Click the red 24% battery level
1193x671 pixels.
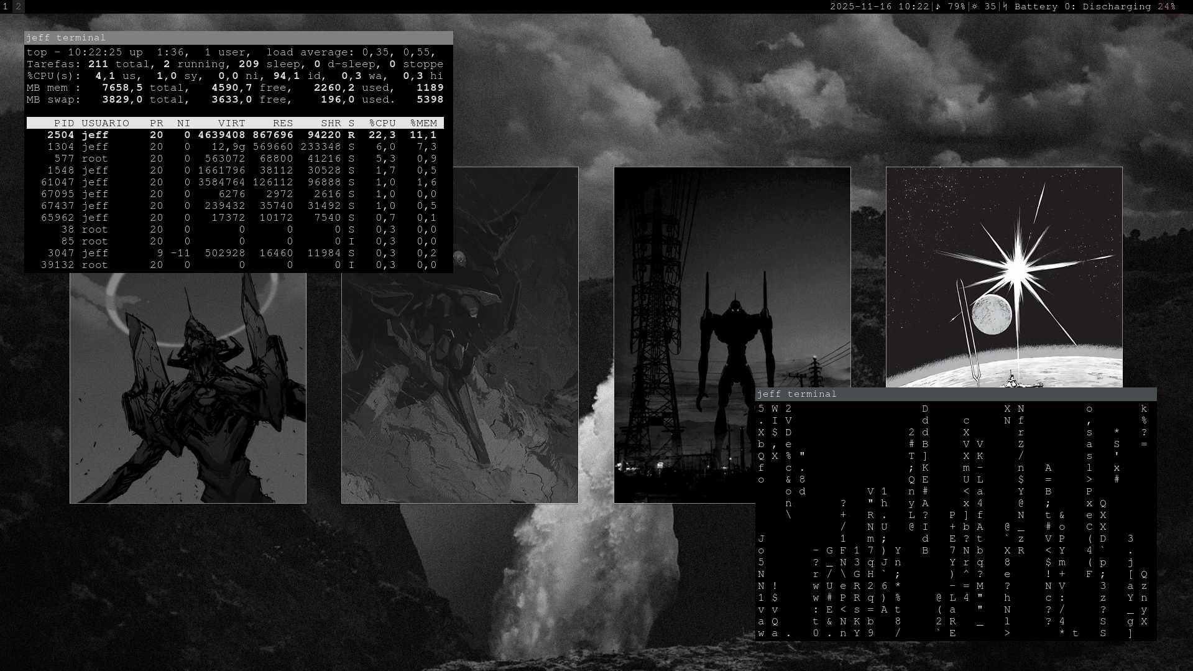coord(1166,7)
